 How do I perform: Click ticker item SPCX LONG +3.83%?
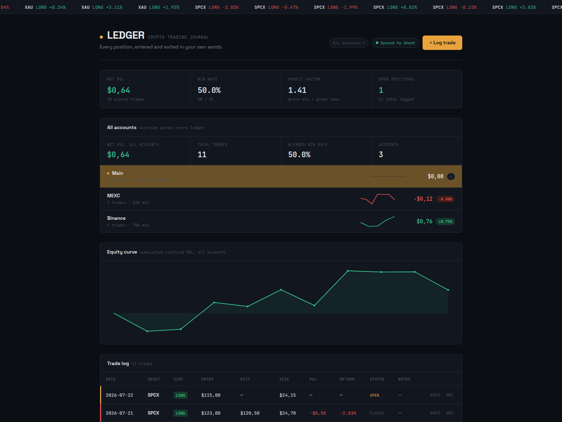514,7
